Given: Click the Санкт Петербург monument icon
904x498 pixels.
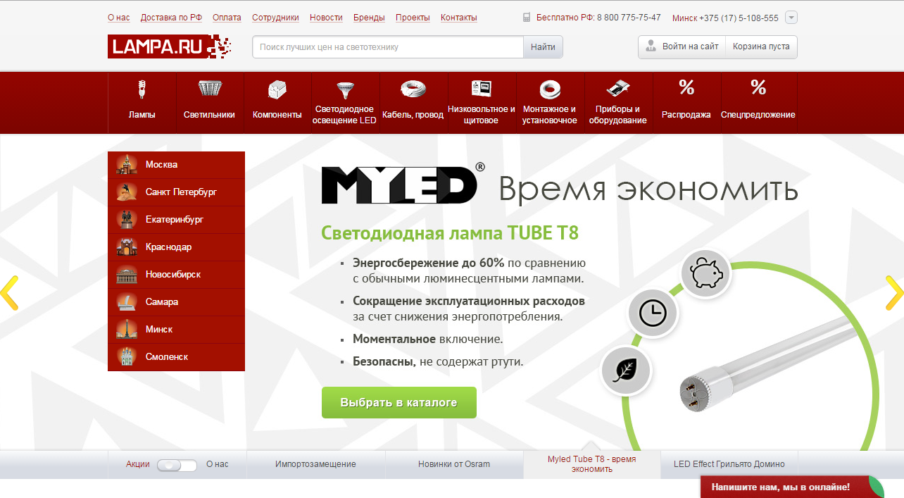Looking at the screenshot, I should click(127, 192).
